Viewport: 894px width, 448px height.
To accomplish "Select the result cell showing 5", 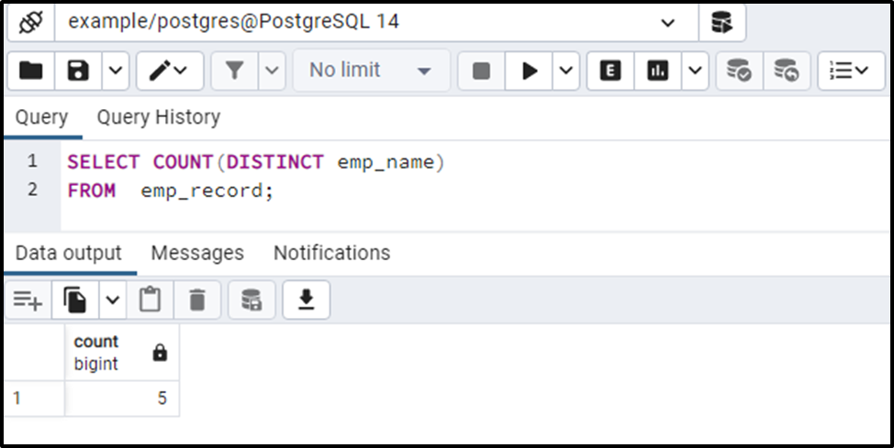I will pyautogui.click(x=122, y=398).
